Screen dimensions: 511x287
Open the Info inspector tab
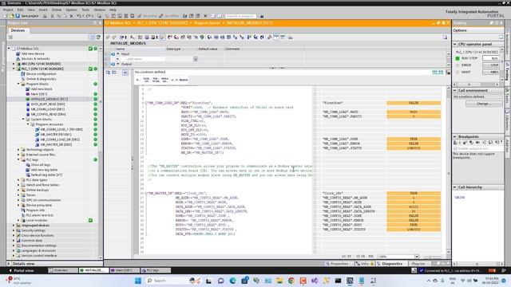click(x=364, y=264)
